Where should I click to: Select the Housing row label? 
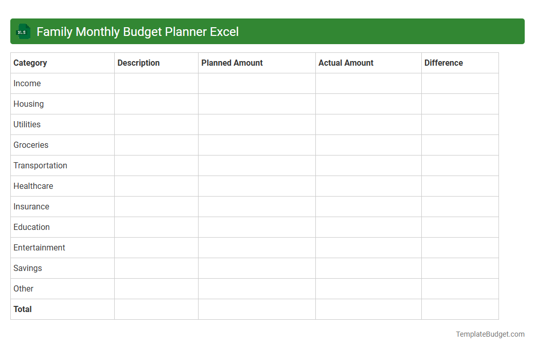pyautogui.click(x=28, y=104)
